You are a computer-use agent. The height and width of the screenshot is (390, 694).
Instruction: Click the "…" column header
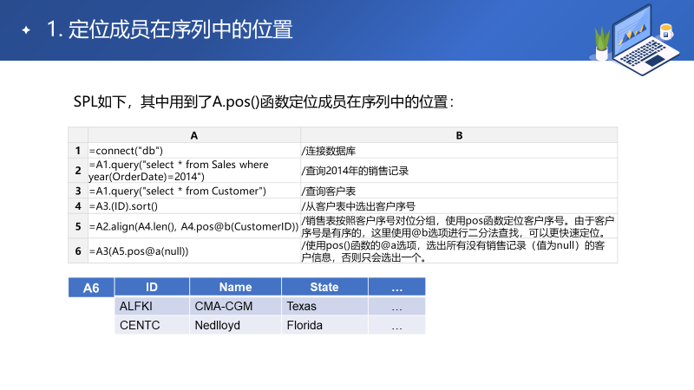(x=397, y=287)
